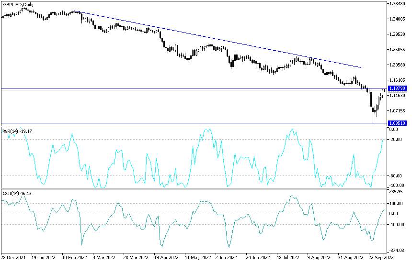Select the descending blue trendline
Image resolution: width=412 pixels, height=263 pixels.
tap(217, 39)
